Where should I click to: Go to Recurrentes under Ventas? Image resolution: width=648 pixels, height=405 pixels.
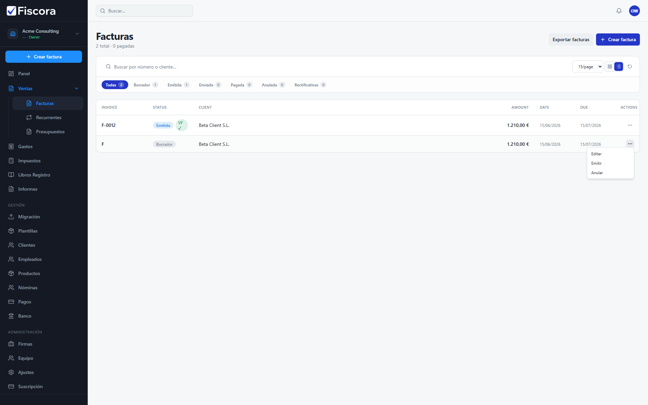click(48, 117)
